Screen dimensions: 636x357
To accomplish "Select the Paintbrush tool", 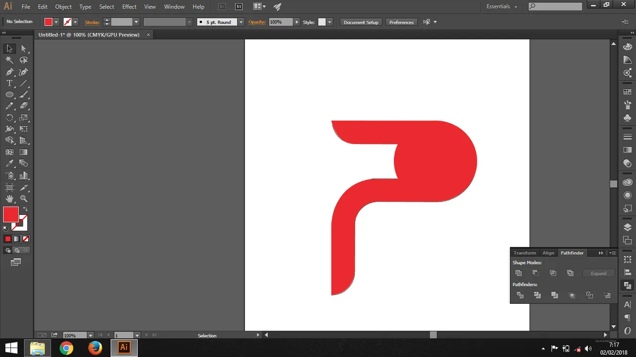I will point(23,95).
